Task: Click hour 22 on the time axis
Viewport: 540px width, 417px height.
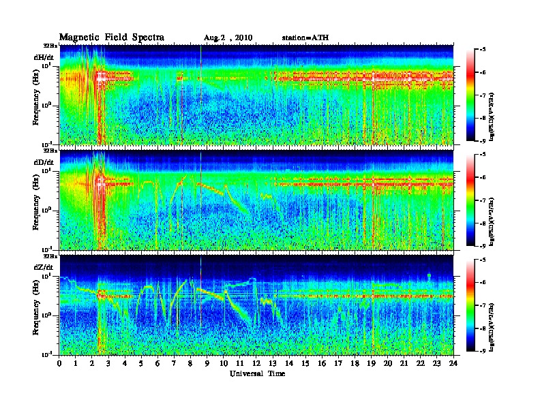Action: tap(421, 363)
